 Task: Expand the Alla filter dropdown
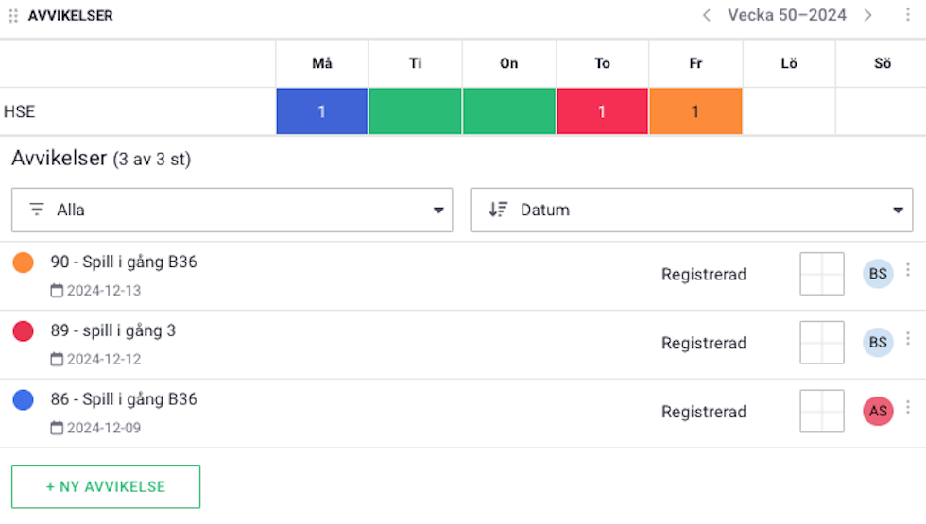click(x=232, y=210)
